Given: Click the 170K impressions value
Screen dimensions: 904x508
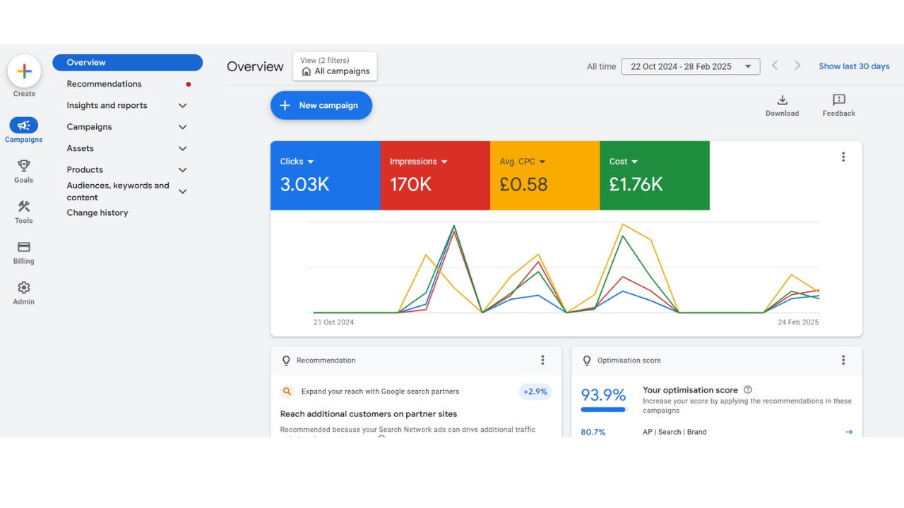Looking at the screenshot, I should (x=410, y=185).
